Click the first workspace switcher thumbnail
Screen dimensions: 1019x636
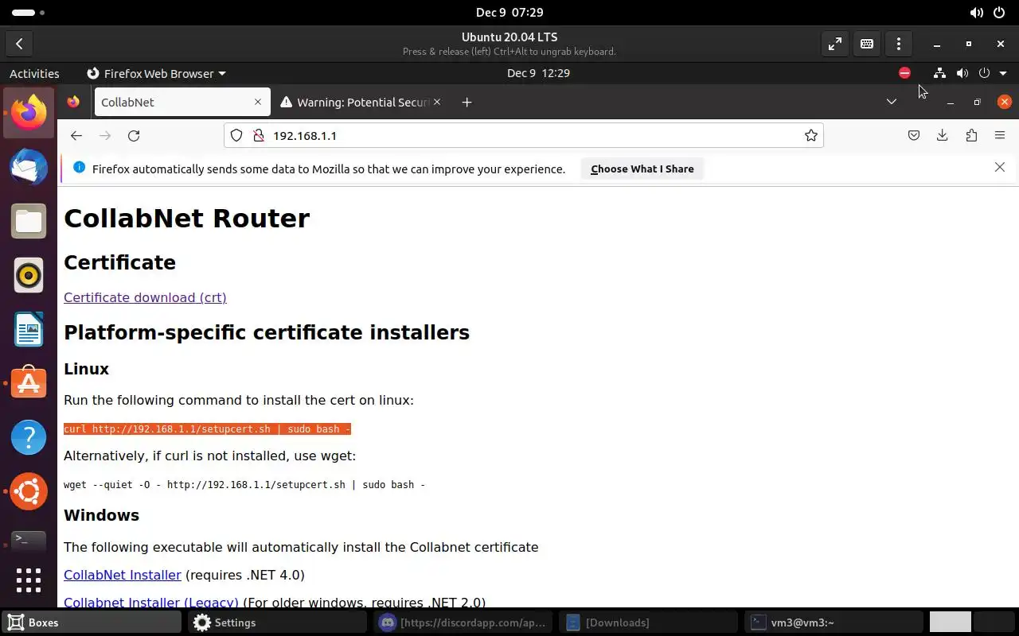click(951, 622)
